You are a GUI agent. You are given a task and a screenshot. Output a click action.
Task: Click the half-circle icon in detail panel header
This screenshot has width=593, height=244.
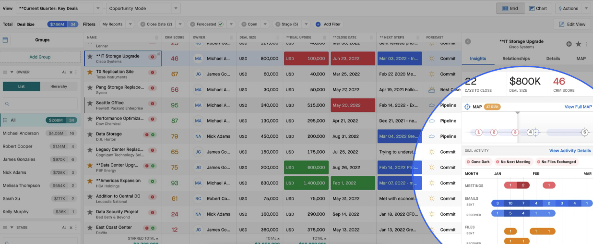pyautogui.click(x=569, y=44)
